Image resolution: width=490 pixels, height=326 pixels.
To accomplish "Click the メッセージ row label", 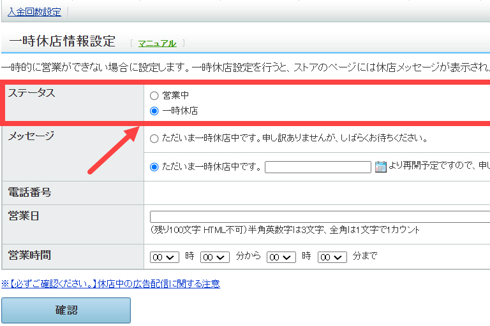I will [31, 136].
